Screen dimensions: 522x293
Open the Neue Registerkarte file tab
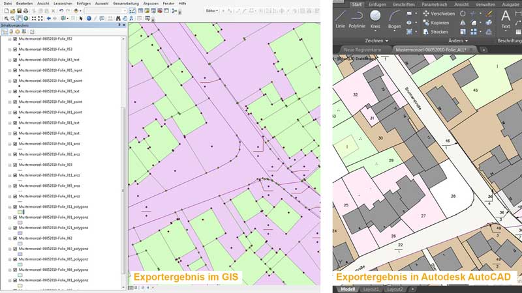point(362,50)
